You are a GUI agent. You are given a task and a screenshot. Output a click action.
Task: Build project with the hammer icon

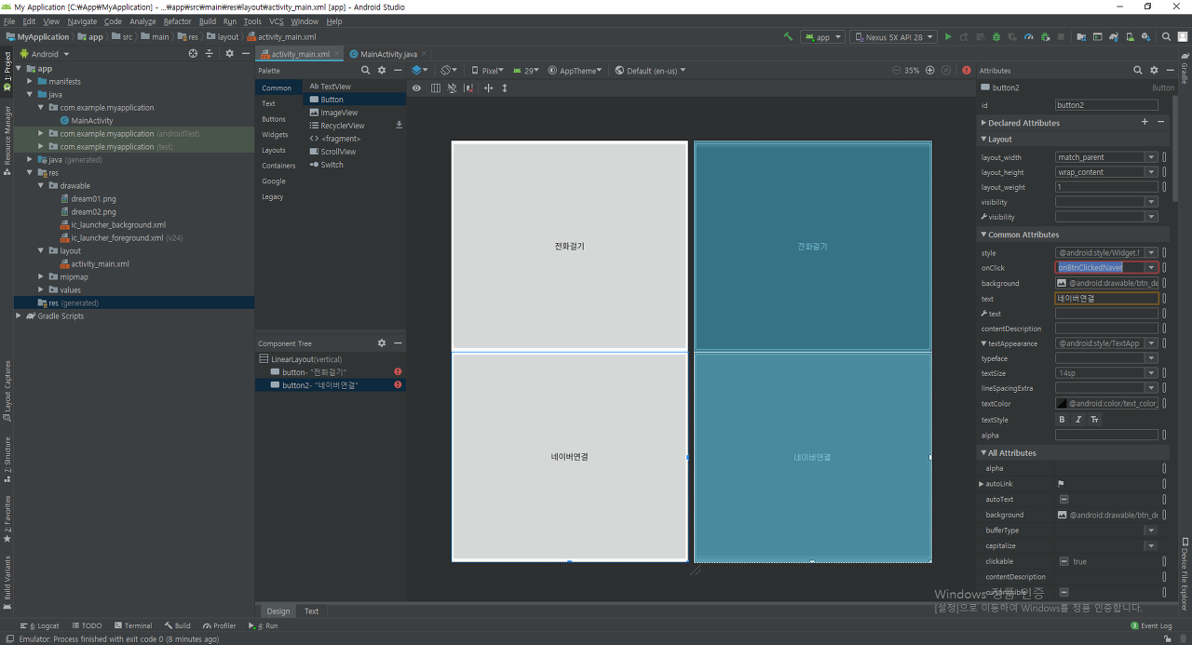click(x=788, y=37)
